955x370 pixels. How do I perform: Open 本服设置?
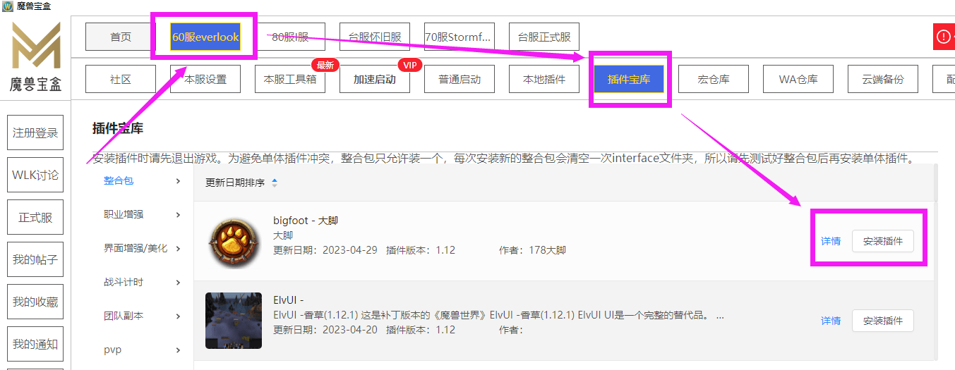[205, 79]
